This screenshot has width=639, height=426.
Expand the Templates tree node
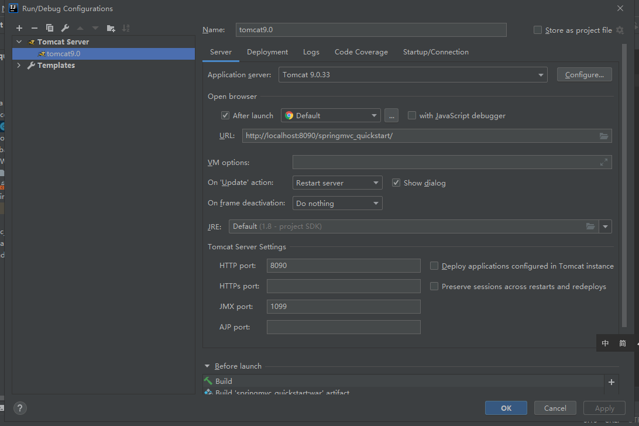[19, 66]
